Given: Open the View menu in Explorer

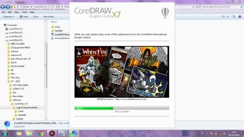Looking at the screenshot, I should point(16,12).
